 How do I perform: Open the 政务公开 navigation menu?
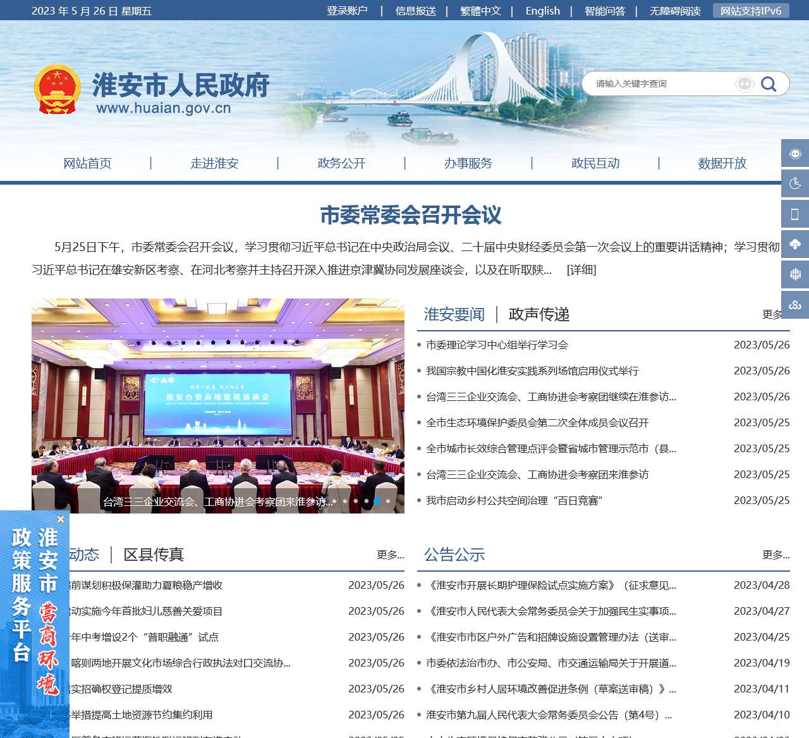click(341, 163)
